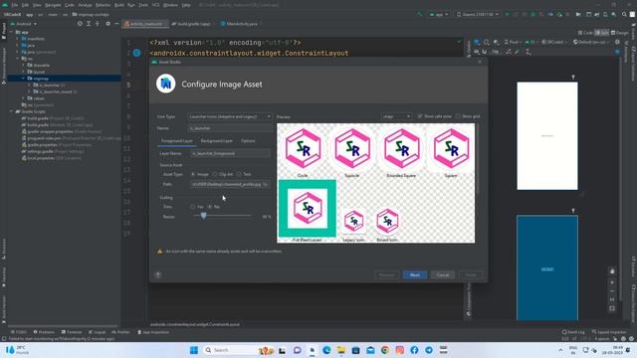Open Instagram from the taskbar

point(400,350)
